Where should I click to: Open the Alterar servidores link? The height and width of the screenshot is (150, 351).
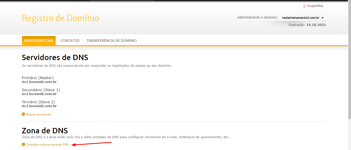point(39,115)
